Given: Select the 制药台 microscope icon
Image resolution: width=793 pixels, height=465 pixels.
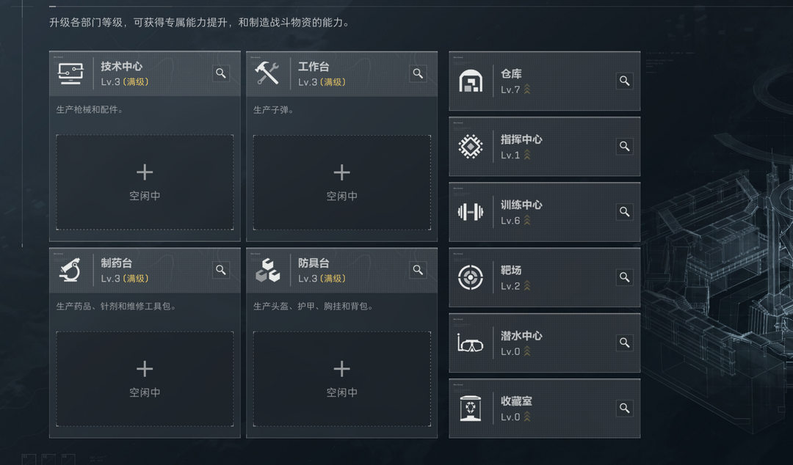Looking at the screenshot, I should (70, 270).
